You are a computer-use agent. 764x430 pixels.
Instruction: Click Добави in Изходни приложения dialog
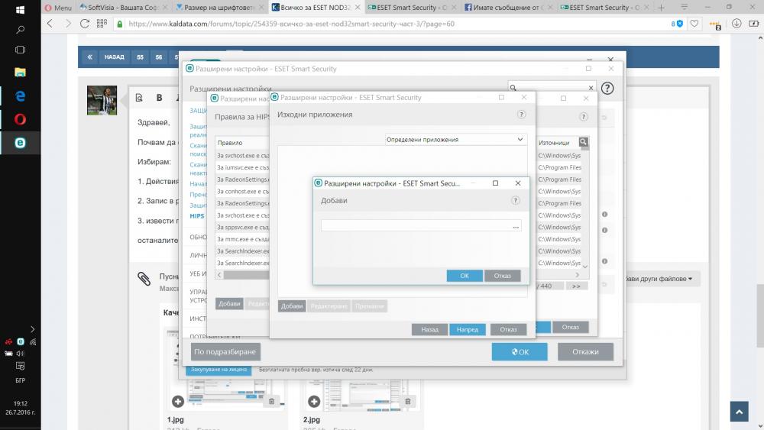pyautogui.click(x=292, y=306)
